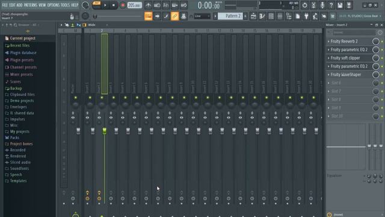Click the Fruity WaveShaper mix level knob
The width and height of the screenshot is (385, 217).
(x=375, y=75)
